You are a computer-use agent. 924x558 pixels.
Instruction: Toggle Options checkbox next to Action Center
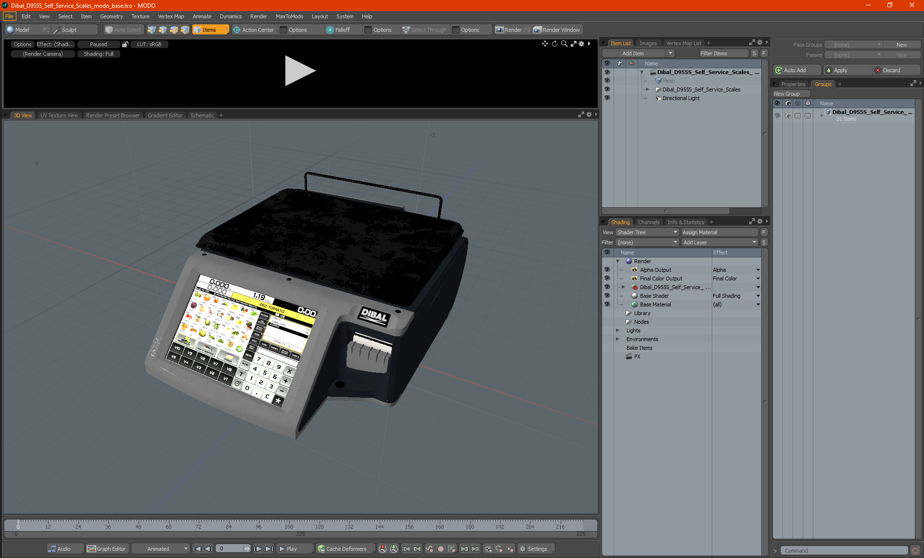click(x=283, y=30)
